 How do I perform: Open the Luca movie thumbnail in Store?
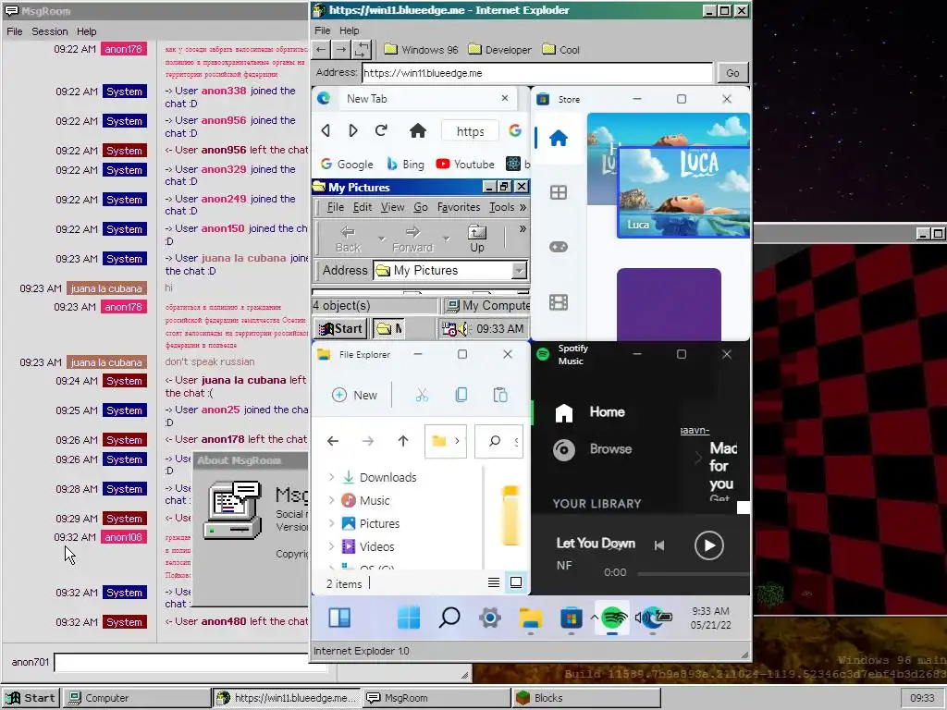683,192
